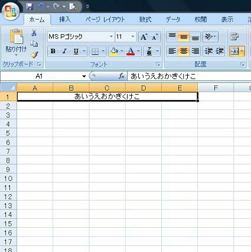Align text to the right

click(195, 51)
